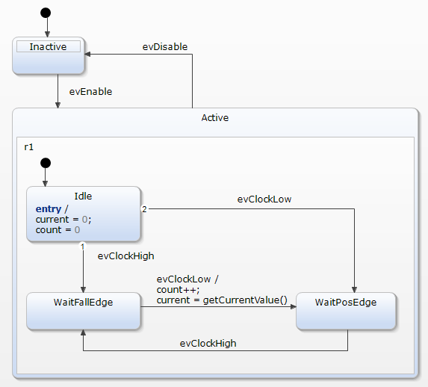Select the Idle state box
The width and height of the screenshot is (428, 387).
(x=84, y=214)
